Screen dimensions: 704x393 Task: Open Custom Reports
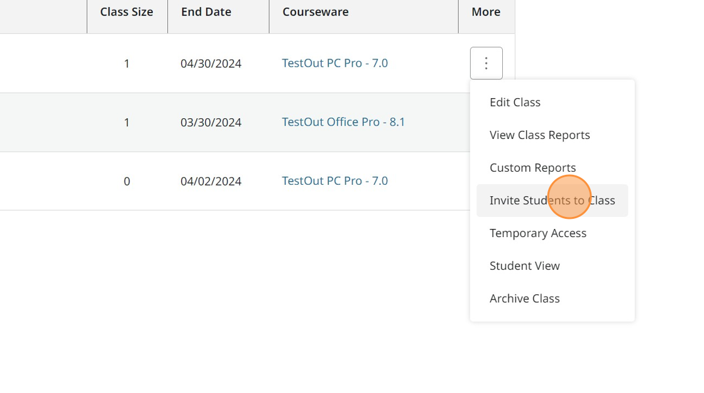pyautogui.click(x=532, y=167)
